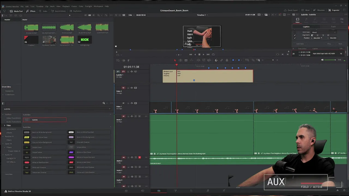Open the Mixer panel
This screenshot has height=196, width=349.
click(305, 10)
